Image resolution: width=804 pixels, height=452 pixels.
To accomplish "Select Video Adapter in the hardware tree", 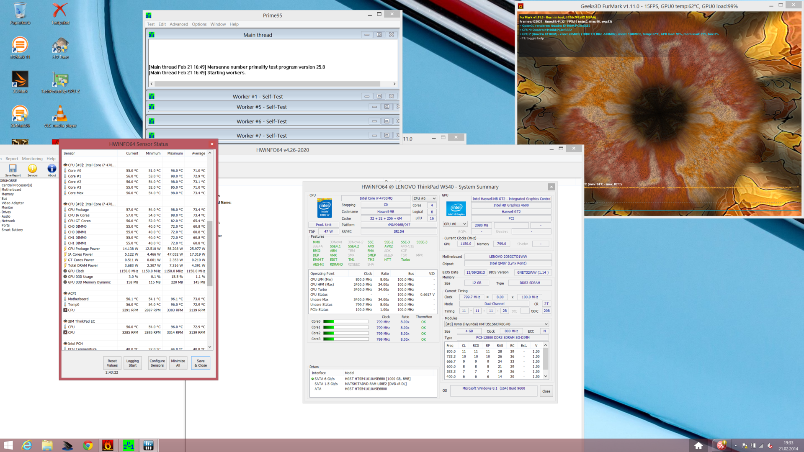I will click(13, 203).
